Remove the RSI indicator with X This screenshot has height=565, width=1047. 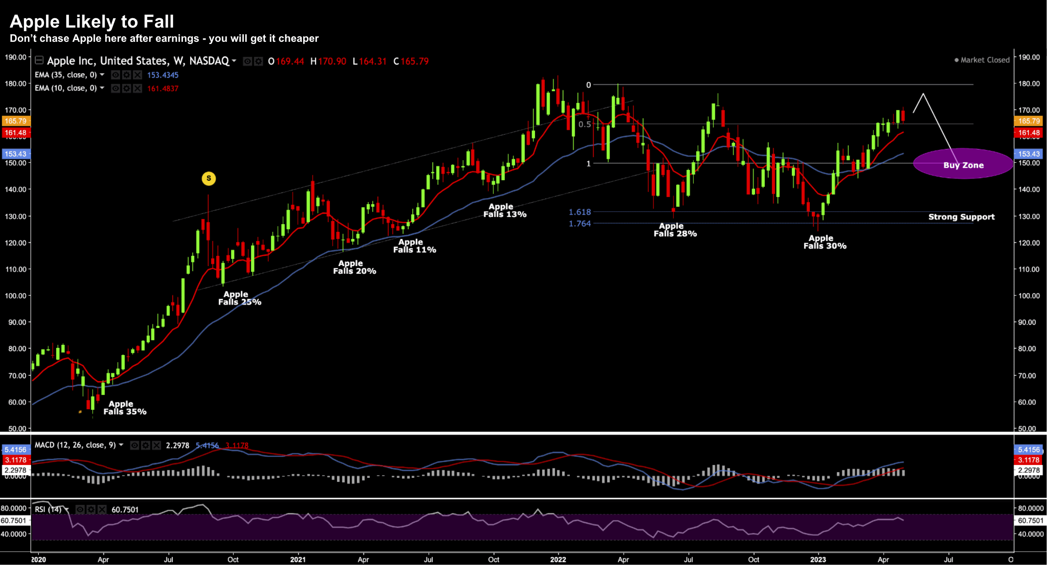click(102, 509)
